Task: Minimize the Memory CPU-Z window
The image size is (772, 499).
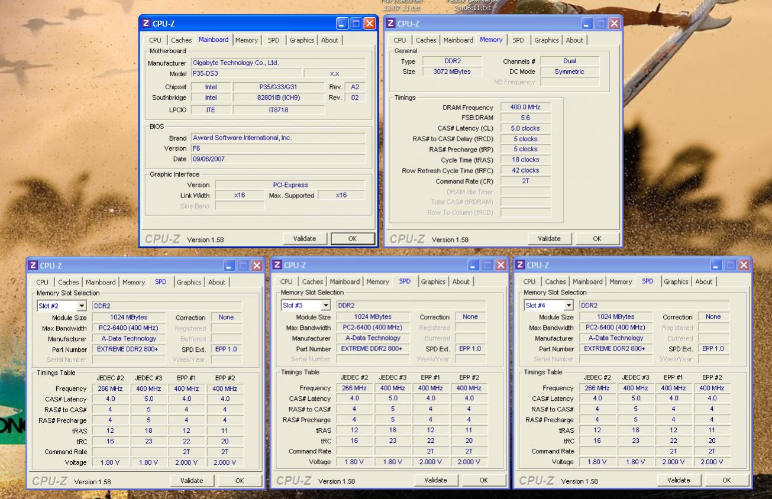Action: pyautogui.click(x=587, y=24)
